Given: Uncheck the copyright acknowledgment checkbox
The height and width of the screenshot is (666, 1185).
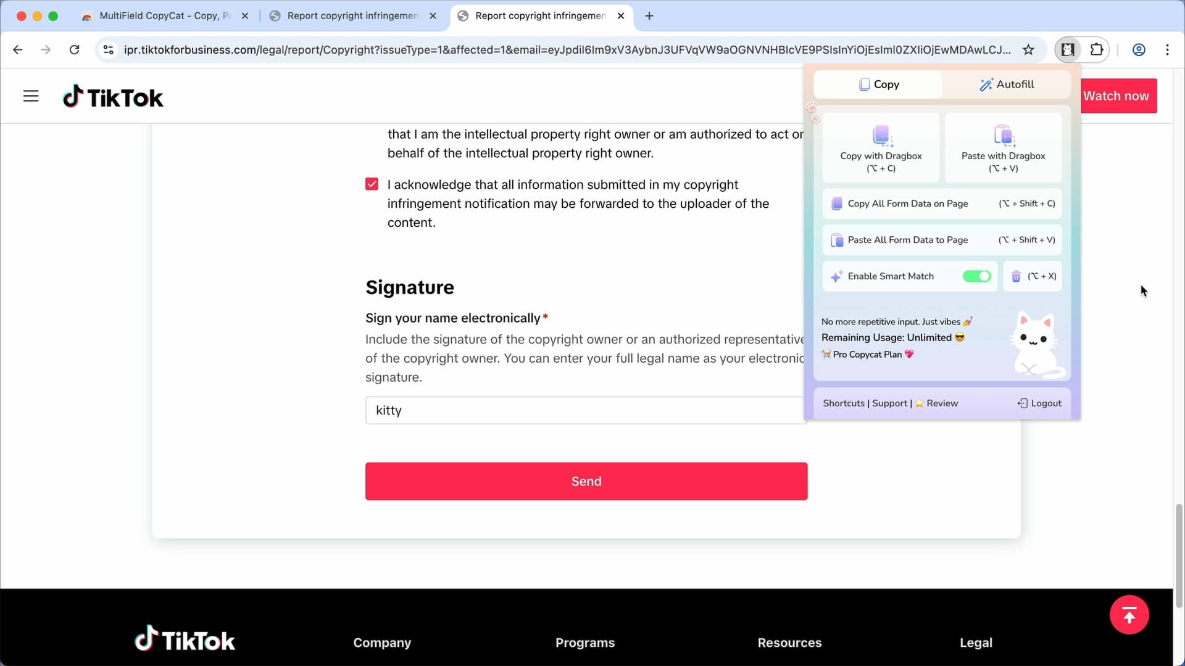Looking at the screenshot, I should [372, 183].
